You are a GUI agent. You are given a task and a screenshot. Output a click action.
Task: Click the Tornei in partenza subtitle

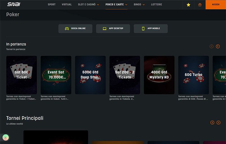coord(16,49)
